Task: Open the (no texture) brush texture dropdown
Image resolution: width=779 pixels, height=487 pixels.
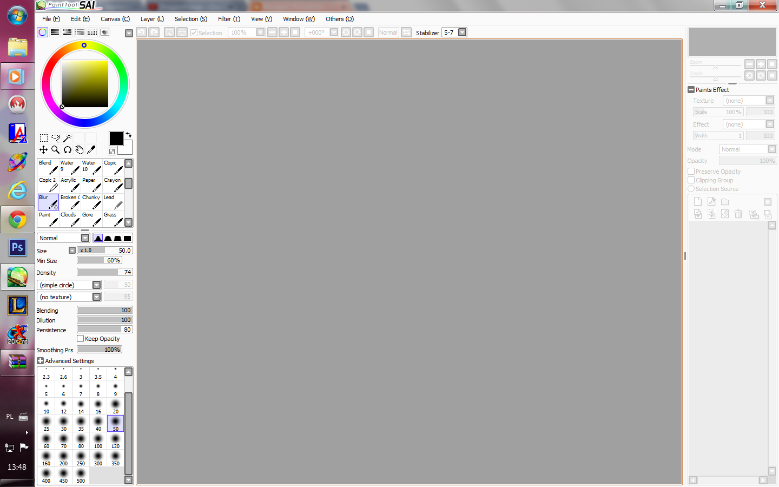Action: (x=96, y=297)
